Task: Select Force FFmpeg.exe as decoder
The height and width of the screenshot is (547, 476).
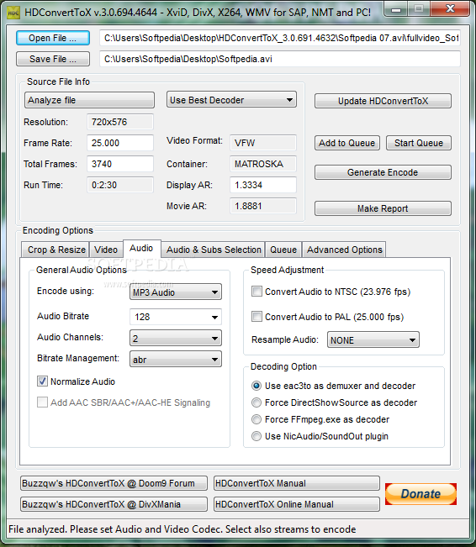Action: 257,419
